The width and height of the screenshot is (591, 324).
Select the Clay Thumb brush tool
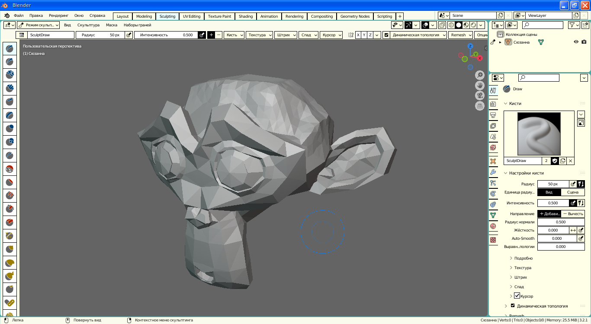click(x=10, y=102)
